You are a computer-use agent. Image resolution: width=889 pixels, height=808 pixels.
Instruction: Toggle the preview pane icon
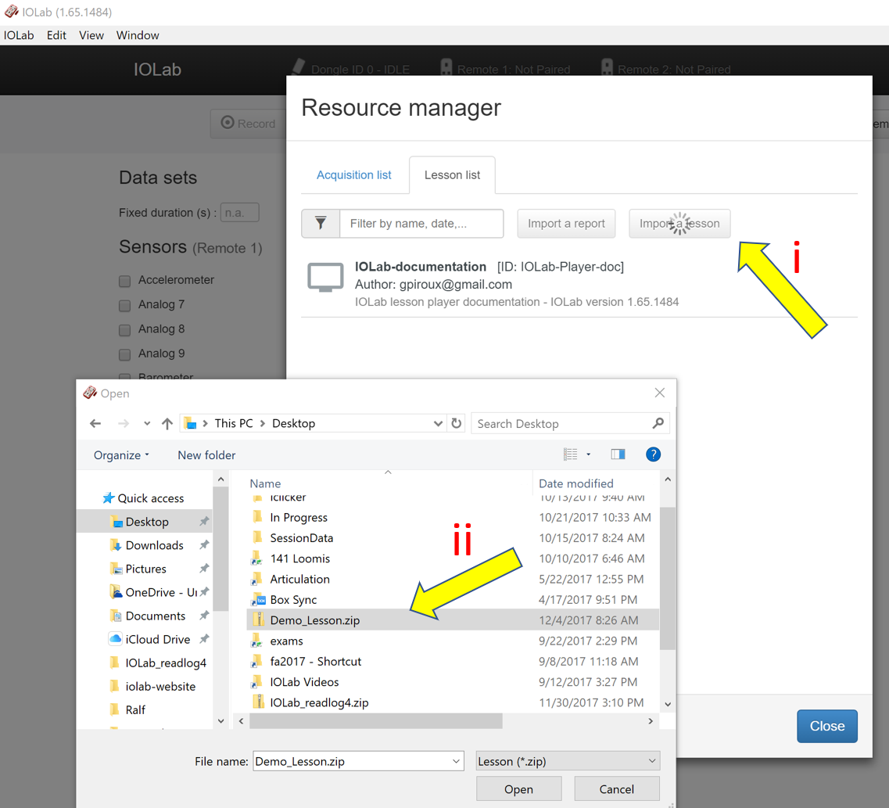coord(618,454)
